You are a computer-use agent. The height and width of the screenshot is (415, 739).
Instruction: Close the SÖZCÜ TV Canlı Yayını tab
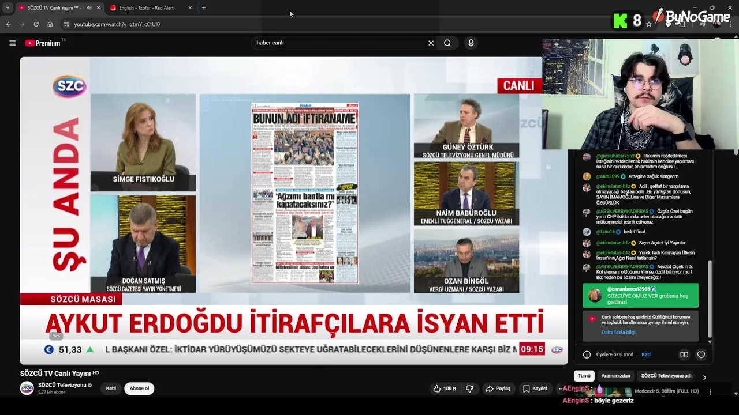pyautogui.click(x=98, y=8)
